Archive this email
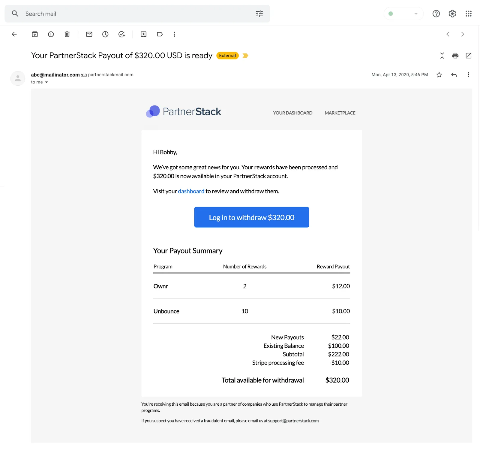Image resolution: width=480 pixels, height=451 pixels. [35, 34]
